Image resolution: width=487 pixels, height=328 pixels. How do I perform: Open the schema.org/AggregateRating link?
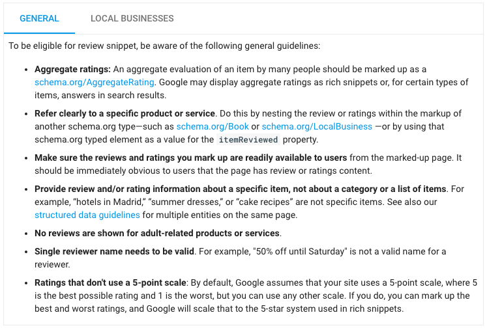point(95,82)
